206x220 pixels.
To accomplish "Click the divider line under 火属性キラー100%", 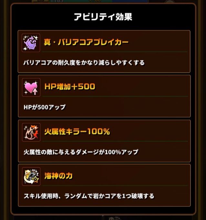I will (115, 141).
